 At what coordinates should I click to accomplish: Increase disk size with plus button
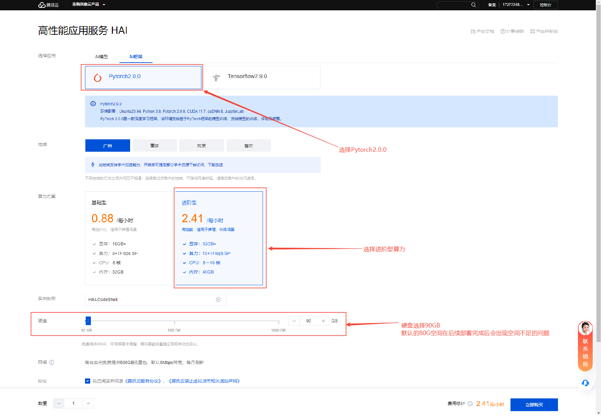point(323,321)
